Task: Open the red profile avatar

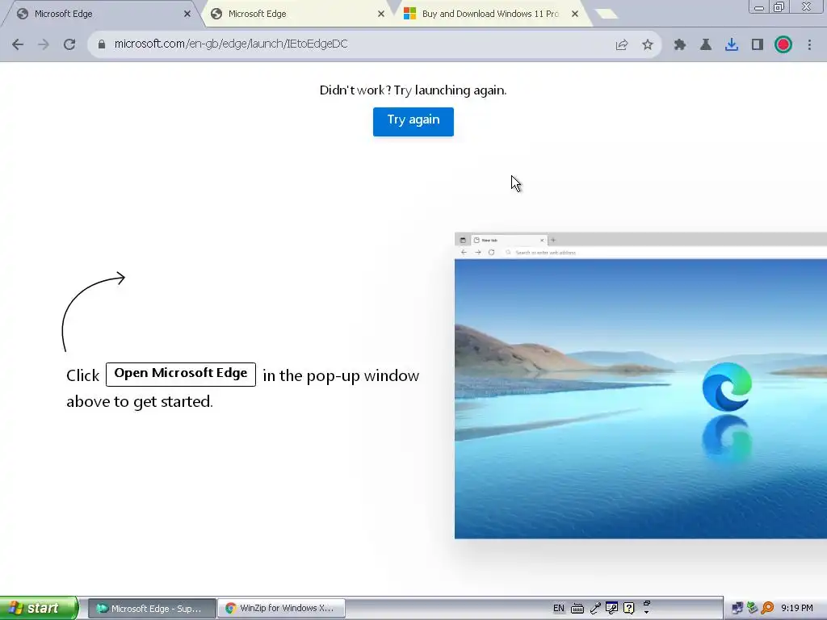Action: [x=783, y=44]
